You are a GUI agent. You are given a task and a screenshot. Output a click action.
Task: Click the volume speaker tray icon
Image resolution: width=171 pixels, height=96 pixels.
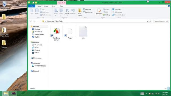click(158, 94)
